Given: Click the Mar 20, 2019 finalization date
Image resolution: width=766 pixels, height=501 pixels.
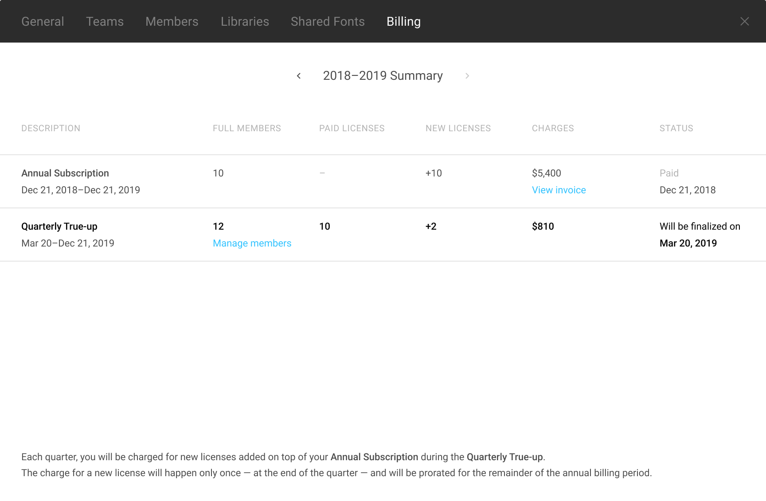Looking at the screenshot, I should (688, 243).
